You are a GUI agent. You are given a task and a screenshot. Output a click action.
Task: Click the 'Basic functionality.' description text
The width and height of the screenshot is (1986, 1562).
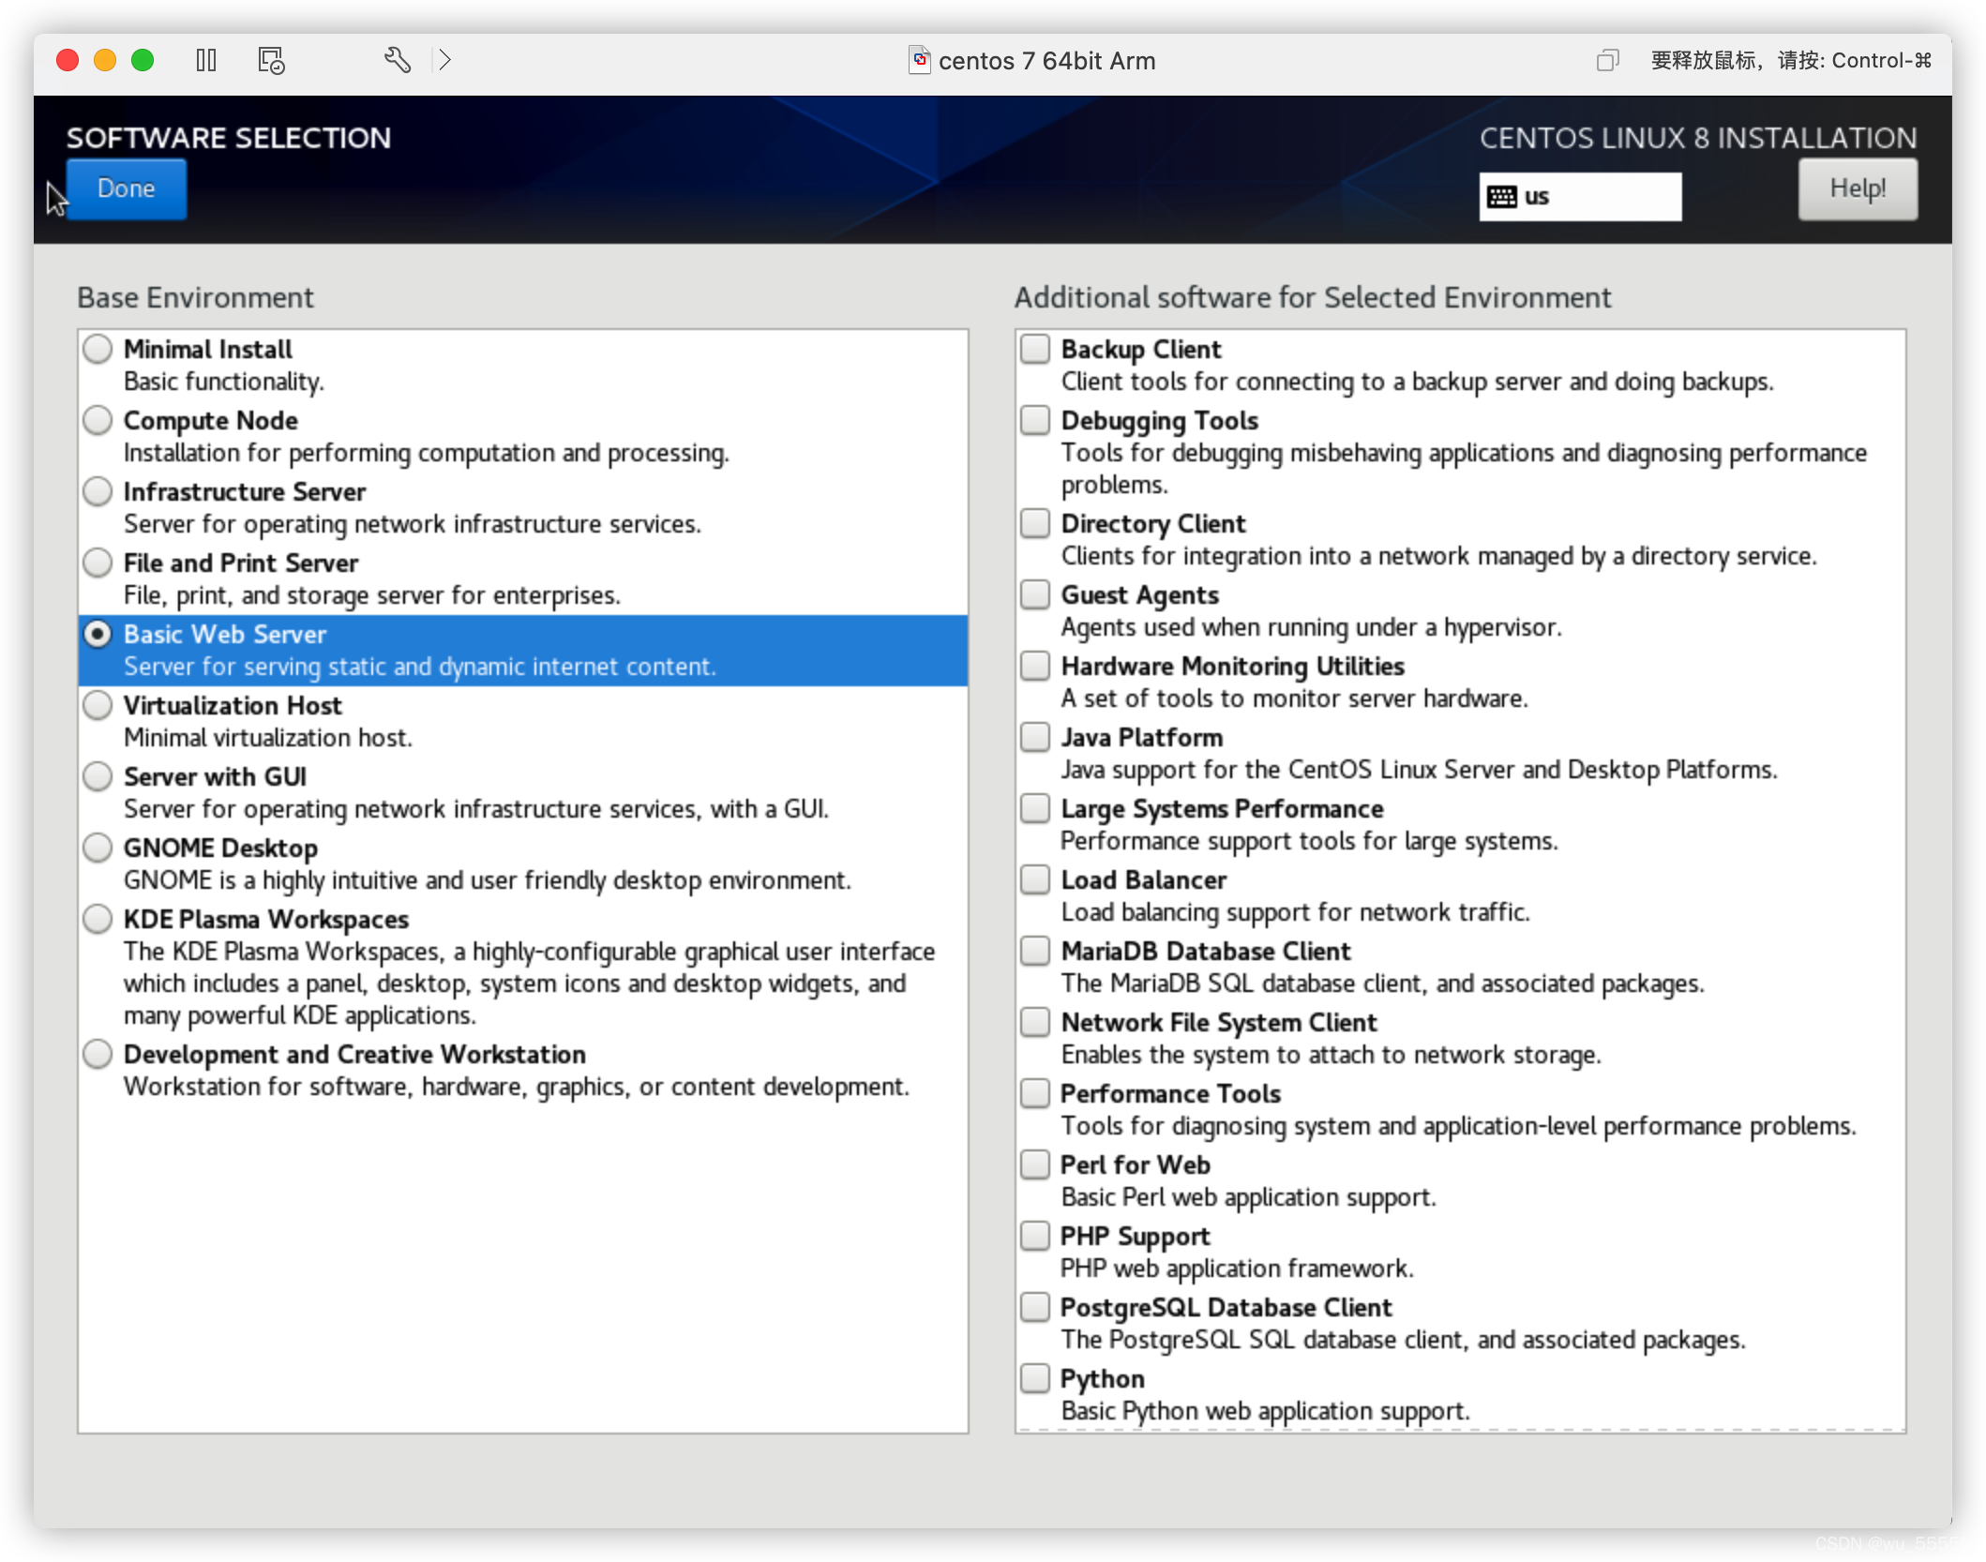tap(224, 382)
